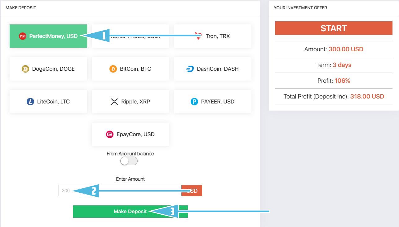Choose PAYEER, USD payment option

coord(213,102)
